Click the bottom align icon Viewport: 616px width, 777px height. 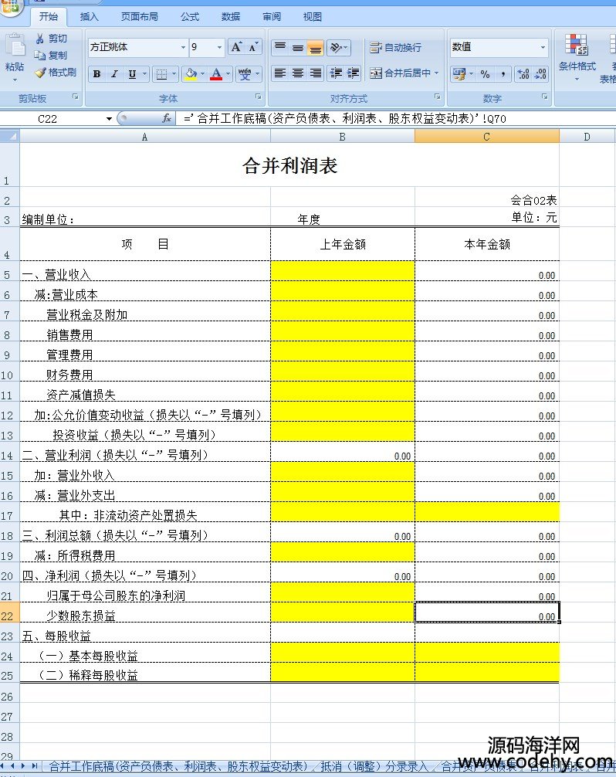[x=316, y=47]
